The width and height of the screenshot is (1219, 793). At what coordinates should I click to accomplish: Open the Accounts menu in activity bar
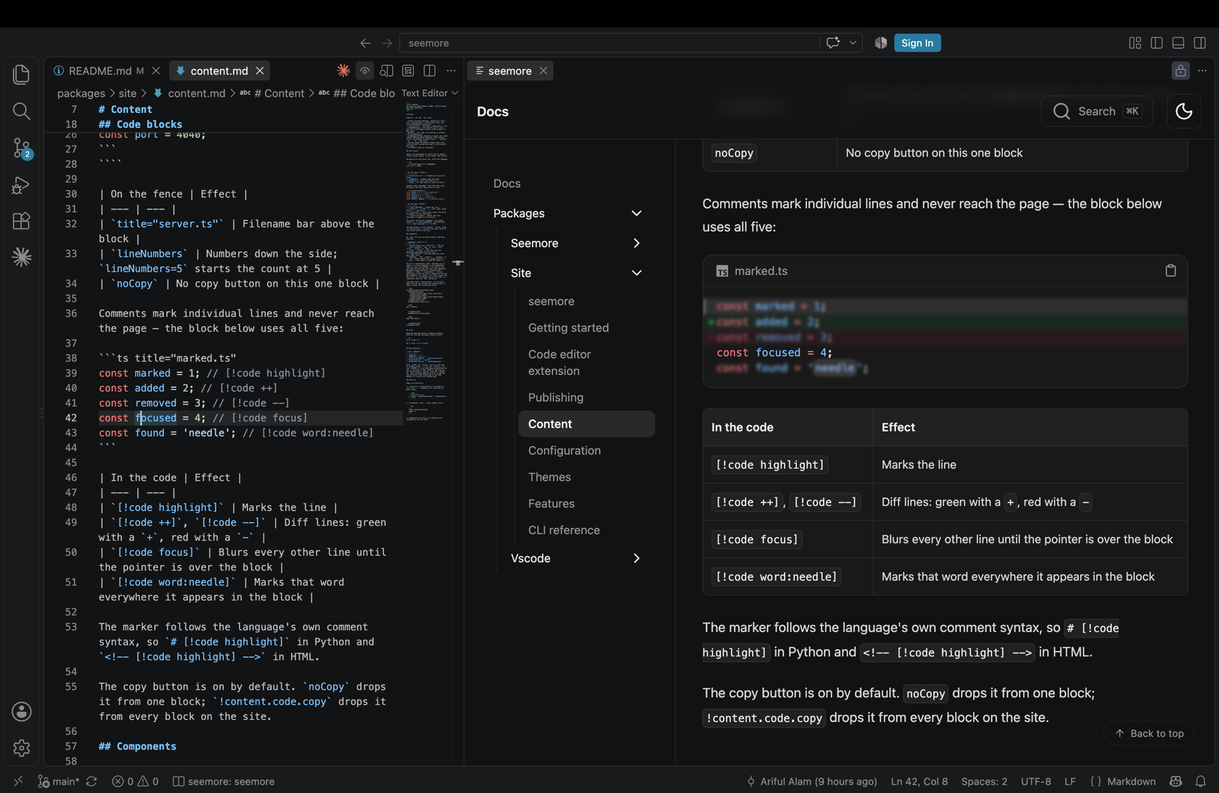[x=21, y=711]
